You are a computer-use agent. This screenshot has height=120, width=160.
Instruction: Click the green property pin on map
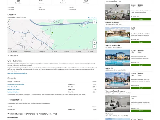[52, 33]
